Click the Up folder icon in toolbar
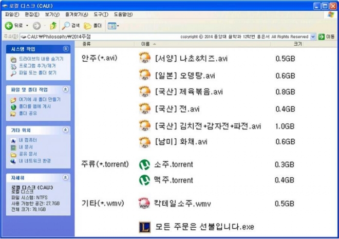 tap(52, 25)
